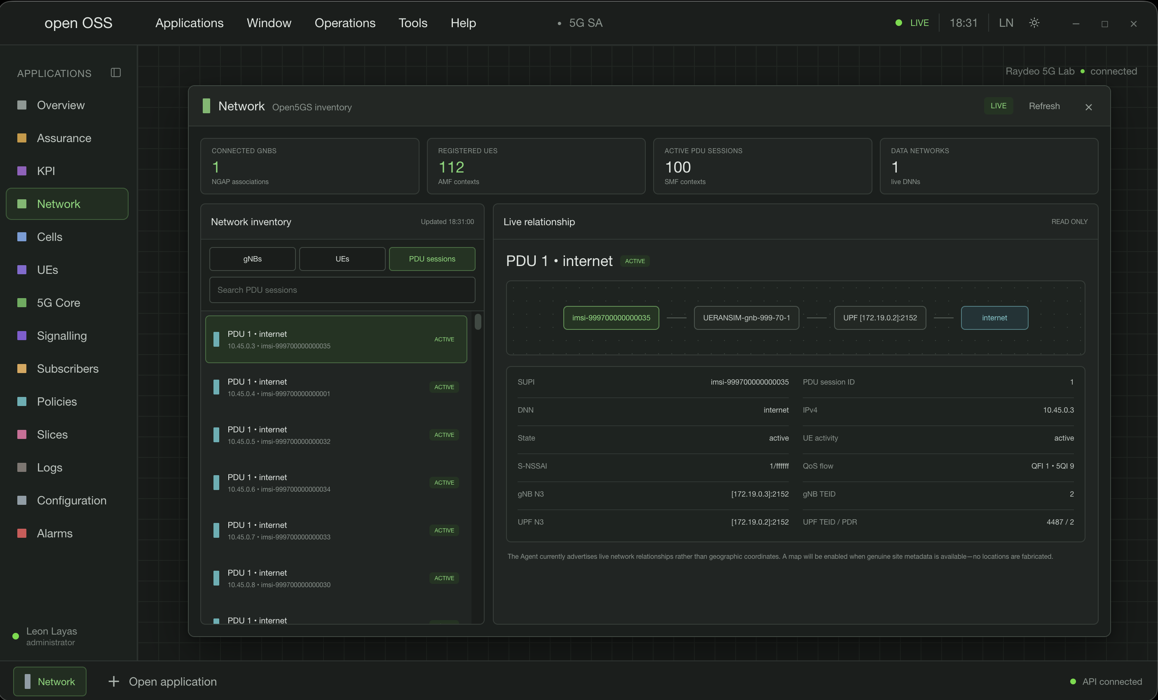
Task: Click the Network taskbar button
Action: point(50,681)
